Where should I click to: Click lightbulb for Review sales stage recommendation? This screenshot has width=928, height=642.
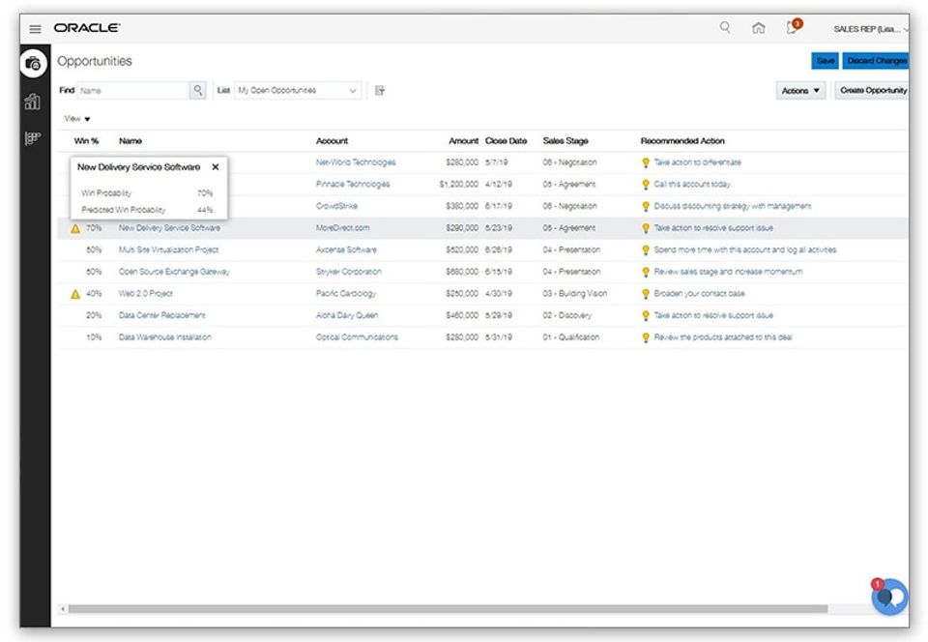click(646, 273)
